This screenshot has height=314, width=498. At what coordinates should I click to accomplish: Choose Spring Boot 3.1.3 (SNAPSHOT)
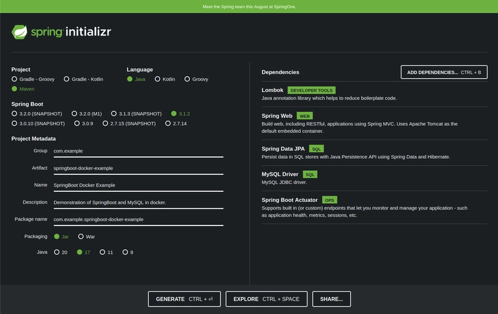(x=136, y=114)
